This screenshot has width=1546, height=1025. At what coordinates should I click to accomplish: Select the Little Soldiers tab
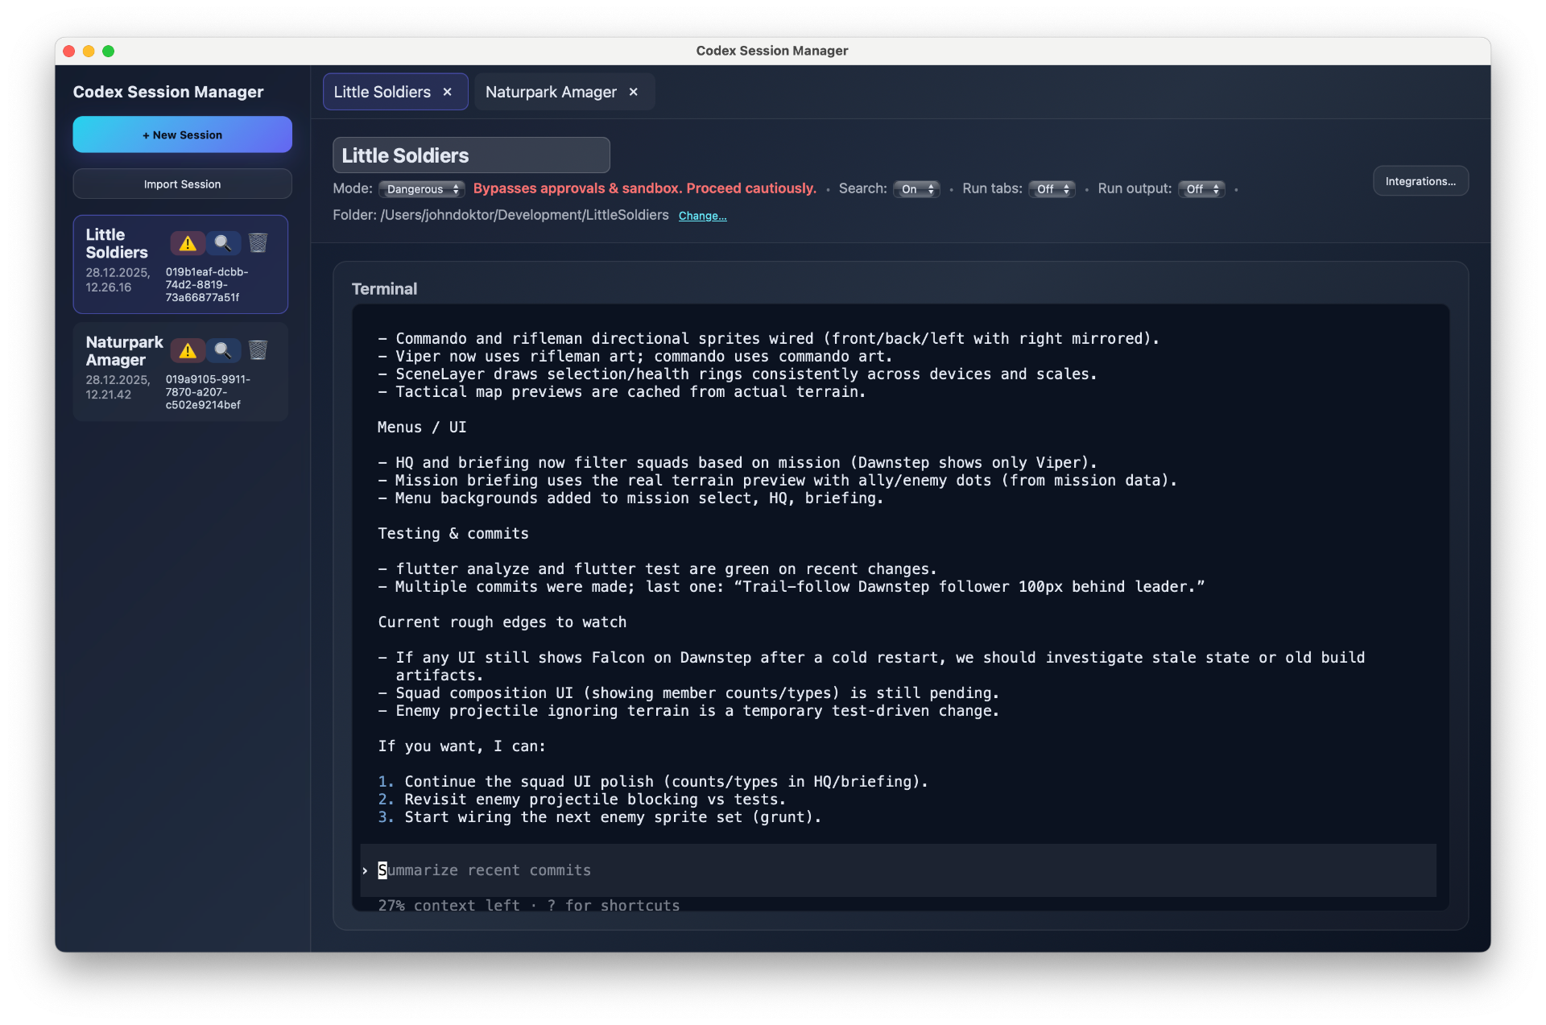click(x=382, y=92)
